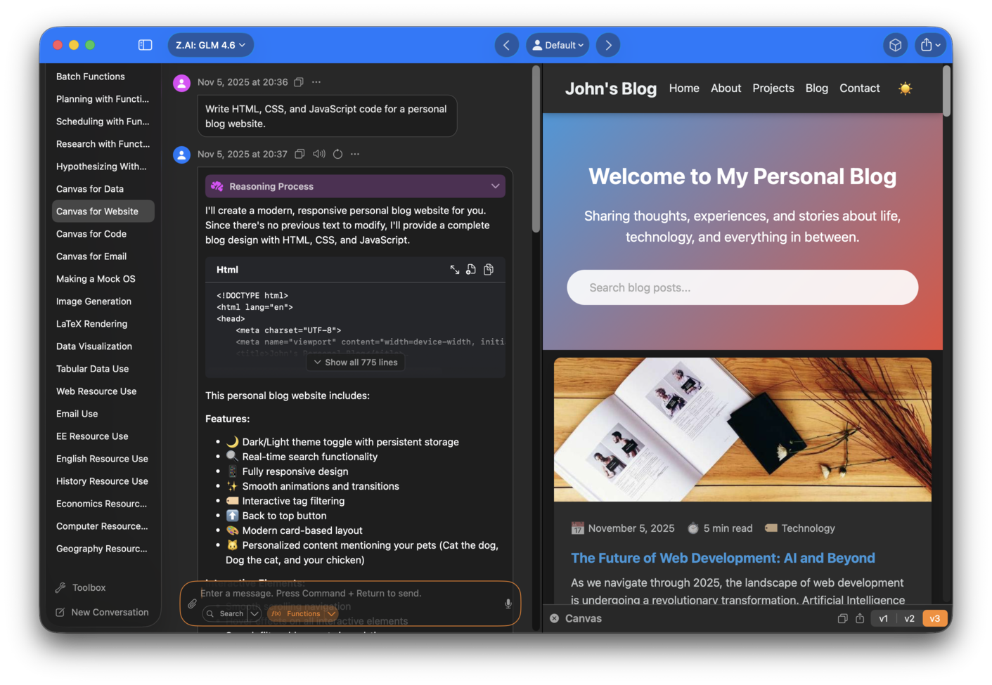
Task: Open the Projects menu on John's Blog
Action: click(773, 88)
